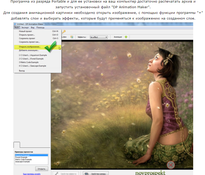Expand the No effect dropdown
Screen dimensions: 205x175
pos(99,37)
